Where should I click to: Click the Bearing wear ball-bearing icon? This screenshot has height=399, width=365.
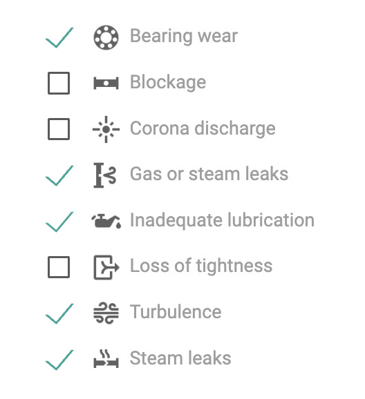pos(106,37)
